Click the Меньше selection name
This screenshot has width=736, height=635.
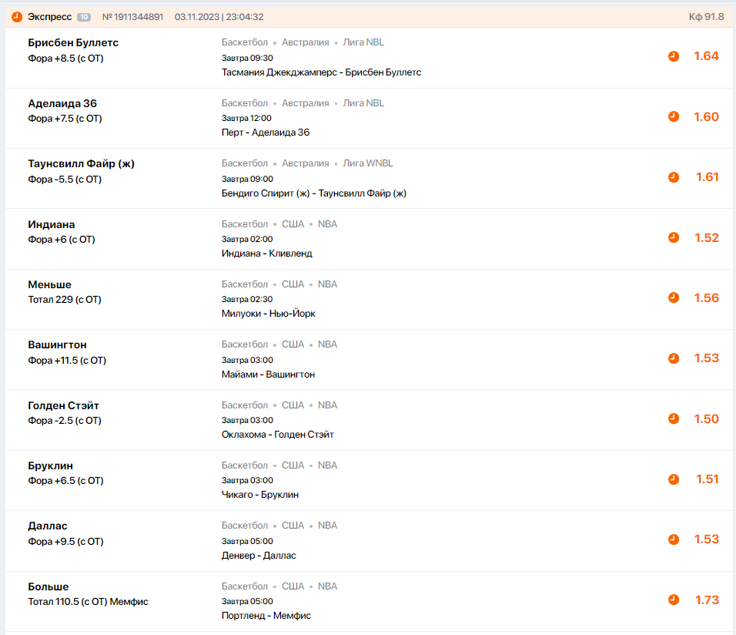[49, 285]
